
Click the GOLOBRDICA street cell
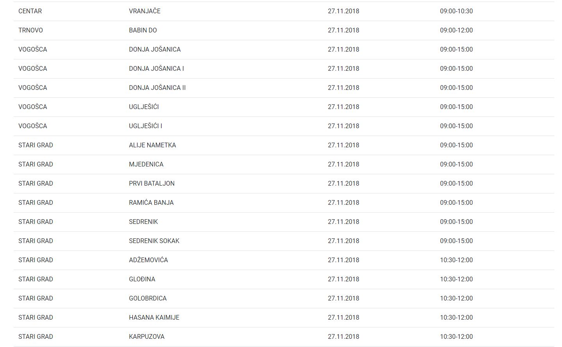tap(148, 298)
